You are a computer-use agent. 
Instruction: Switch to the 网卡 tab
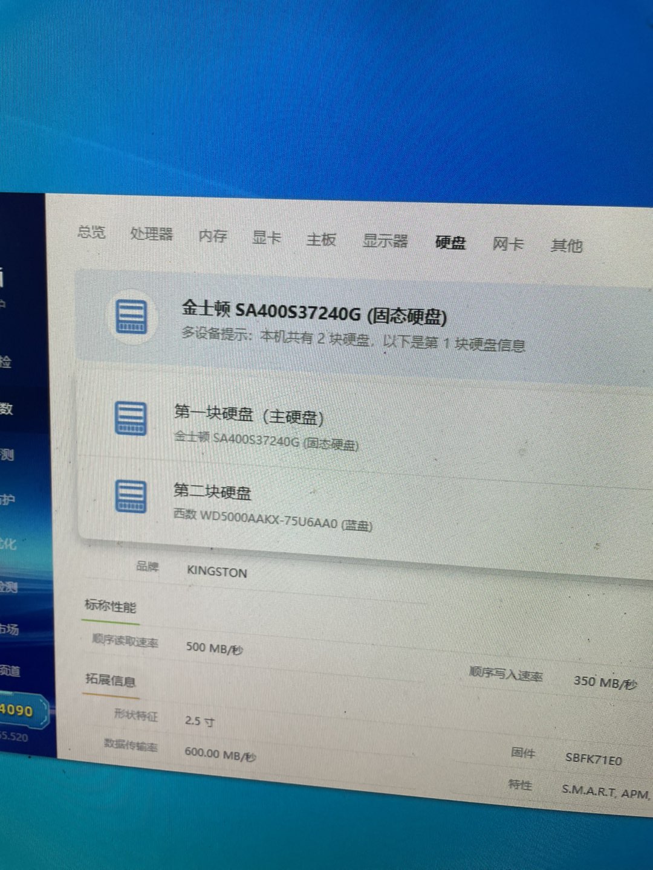[508, 244]
